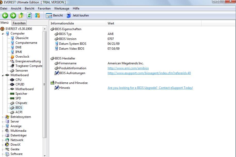Screen dimensions: 236x157
Task: Click the Betriebssystem Windows flag icon
Action: point(7,117)
